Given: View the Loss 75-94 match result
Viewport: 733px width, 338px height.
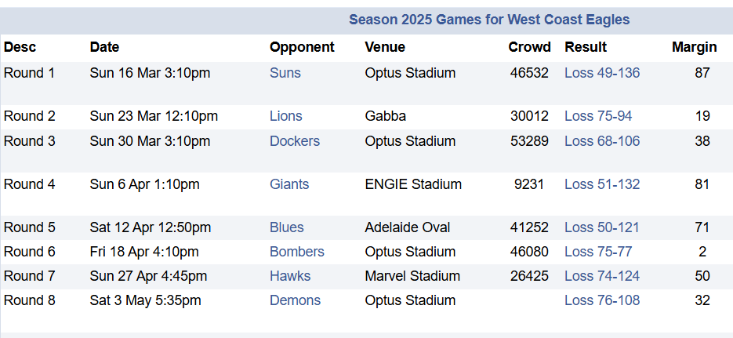Looking at the screenshot, I should coord(598,116).
